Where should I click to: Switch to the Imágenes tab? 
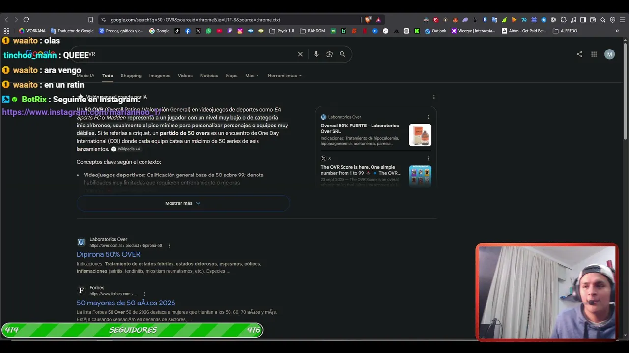[x=160, y=76]
